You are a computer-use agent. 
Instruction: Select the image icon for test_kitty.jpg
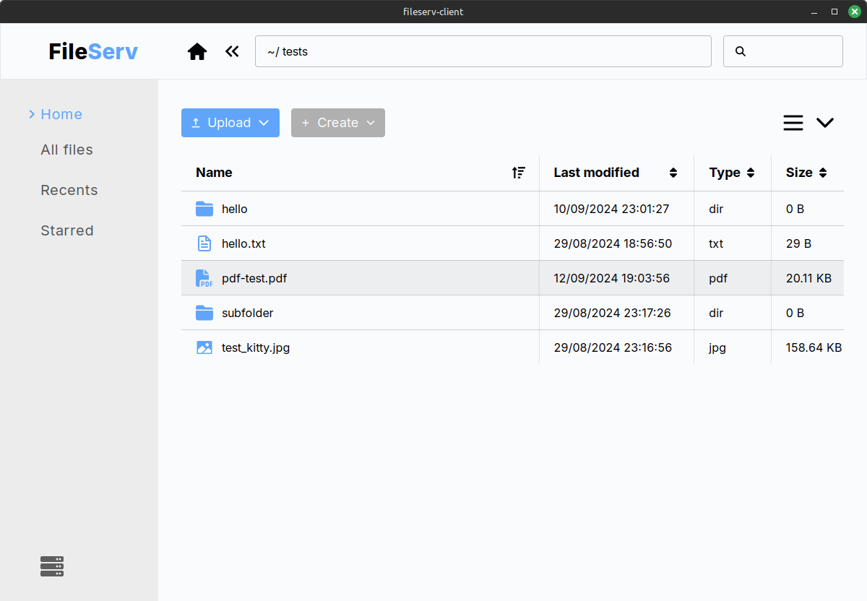pyautogui.click(x=204, y=347)
